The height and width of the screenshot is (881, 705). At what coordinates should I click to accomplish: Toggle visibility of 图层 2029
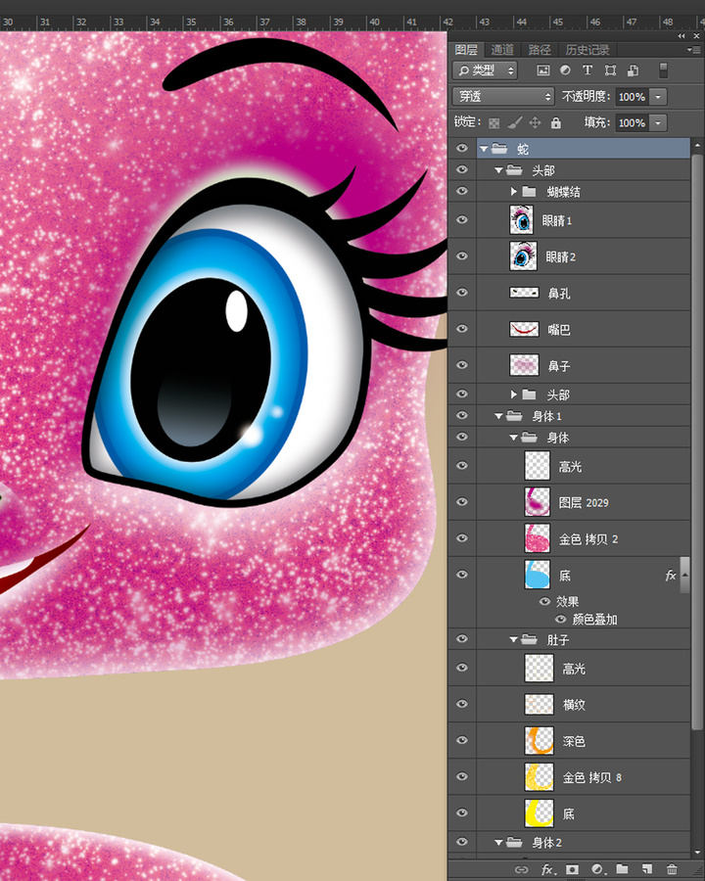coord(462,502)
